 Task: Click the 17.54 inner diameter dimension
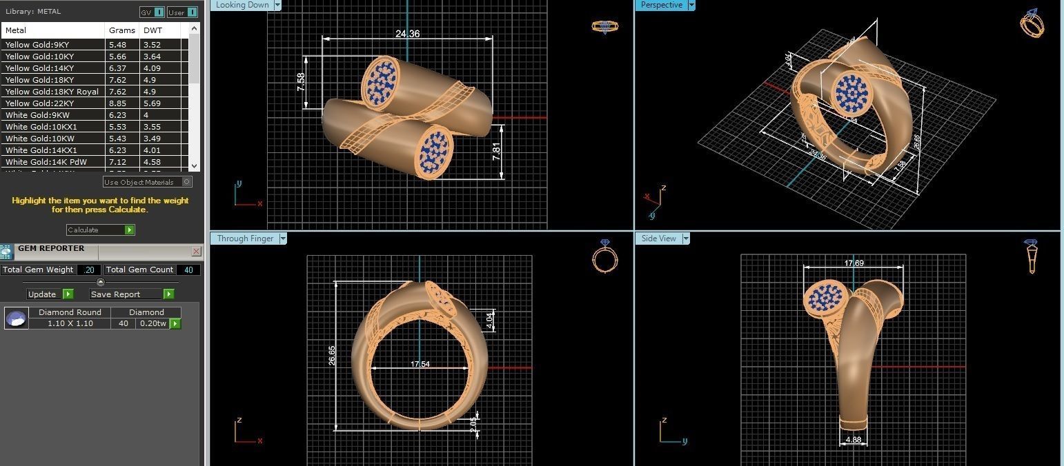[420, 364]
